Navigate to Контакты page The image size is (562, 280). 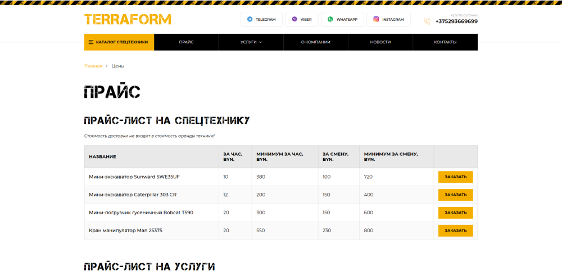tap(445, 42)
